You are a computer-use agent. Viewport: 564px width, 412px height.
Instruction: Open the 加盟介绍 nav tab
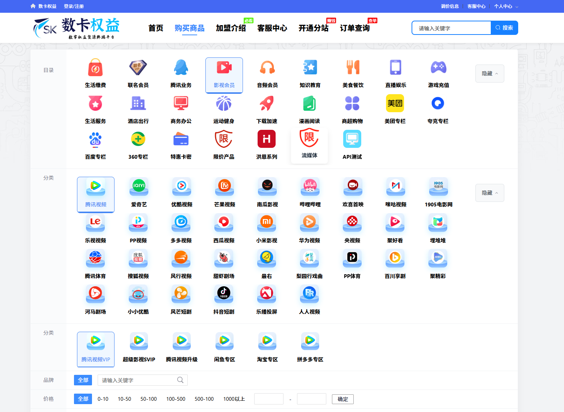pyautogui.click(x=231, y=28)
